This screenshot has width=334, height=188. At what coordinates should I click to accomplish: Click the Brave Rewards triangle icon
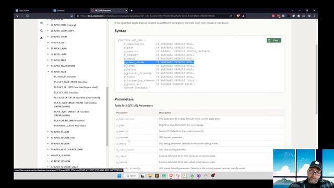point(243,16)
